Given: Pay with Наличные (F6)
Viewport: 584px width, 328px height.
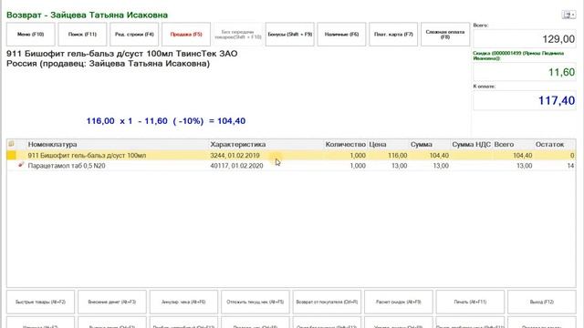Looking at the screenshot, I should click(x=341, y=35).
